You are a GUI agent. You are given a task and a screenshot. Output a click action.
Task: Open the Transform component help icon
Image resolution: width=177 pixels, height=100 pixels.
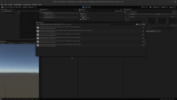point(172,17)
